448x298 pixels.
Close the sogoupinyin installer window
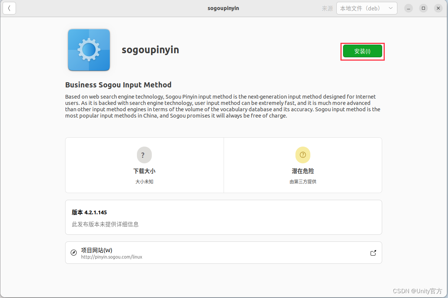pos(438,8)
